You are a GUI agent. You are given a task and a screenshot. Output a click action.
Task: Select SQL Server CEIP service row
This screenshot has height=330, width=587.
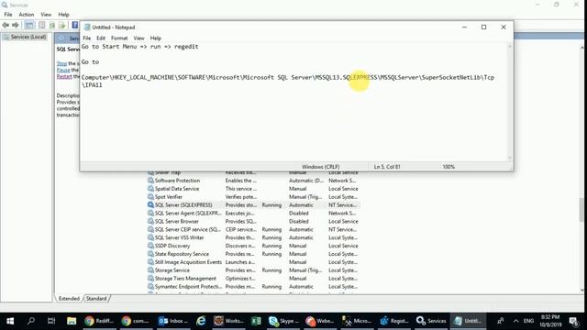tap(253, 229)
